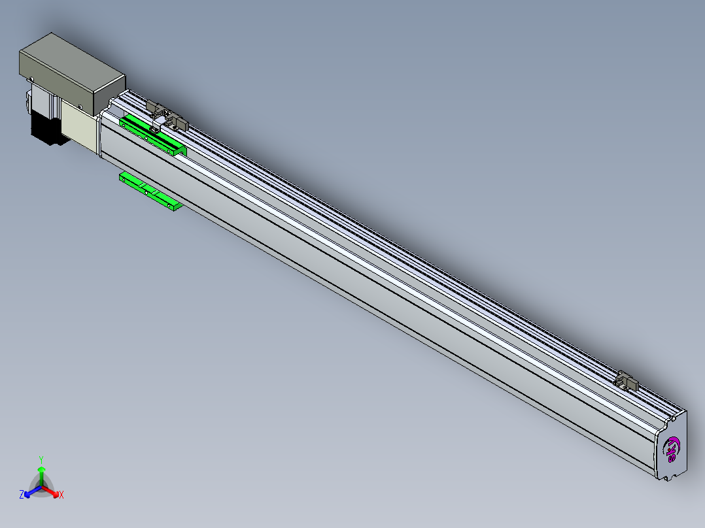Select the gray motor cover box on the actuator

pyautogui.click(x=72, y=74)
